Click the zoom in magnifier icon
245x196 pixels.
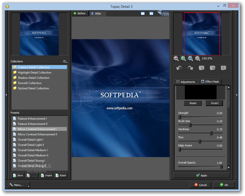point(183,58)
